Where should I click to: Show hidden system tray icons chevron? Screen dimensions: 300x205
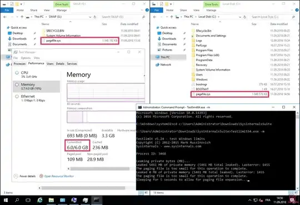249,200
